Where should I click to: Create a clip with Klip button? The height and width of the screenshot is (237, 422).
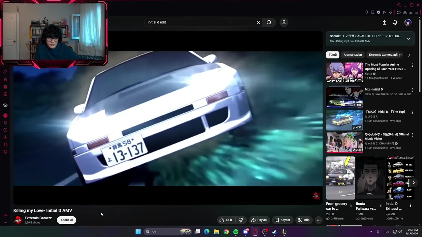(x=304, y=220)
